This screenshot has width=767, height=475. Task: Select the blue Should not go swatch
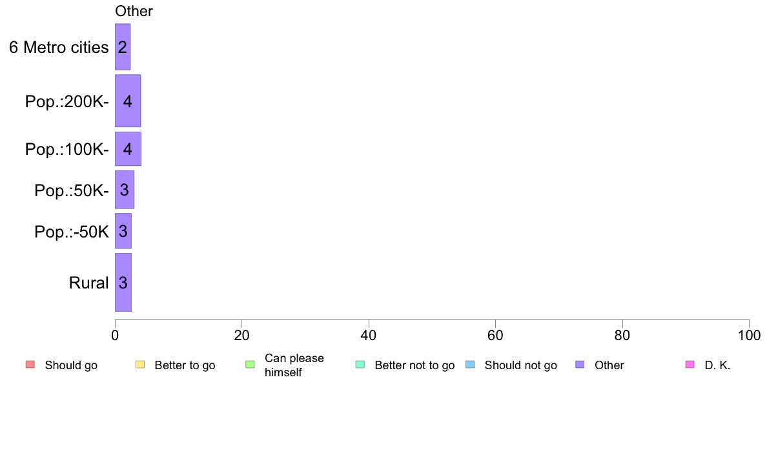click(470, 365)
